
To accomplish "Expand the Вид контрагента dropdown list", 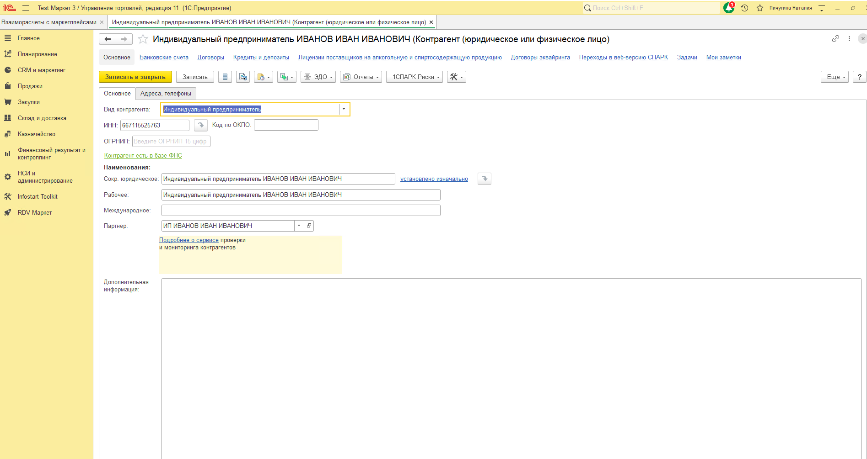I will click(x=344, y=109).
